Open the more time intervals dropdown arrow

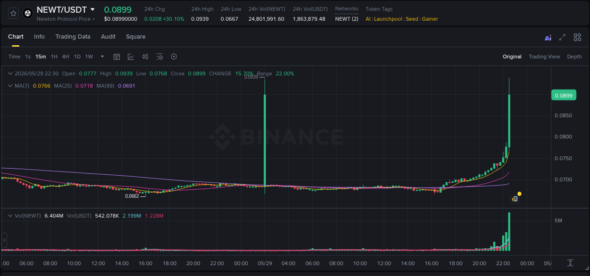click(102, 57)
